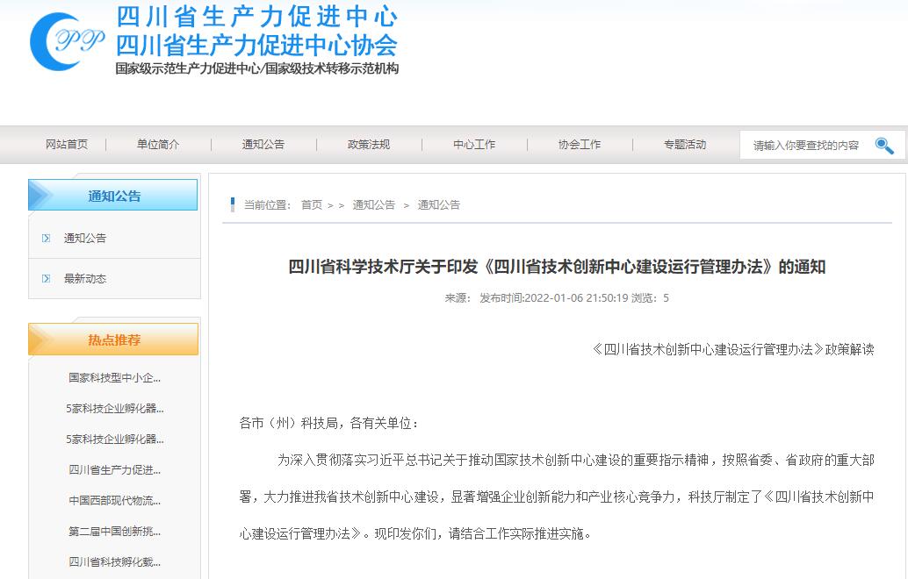Open 中国西部现代物流... hot link
The width and height of the screenshot is (908, 579).
pos(115,501)
